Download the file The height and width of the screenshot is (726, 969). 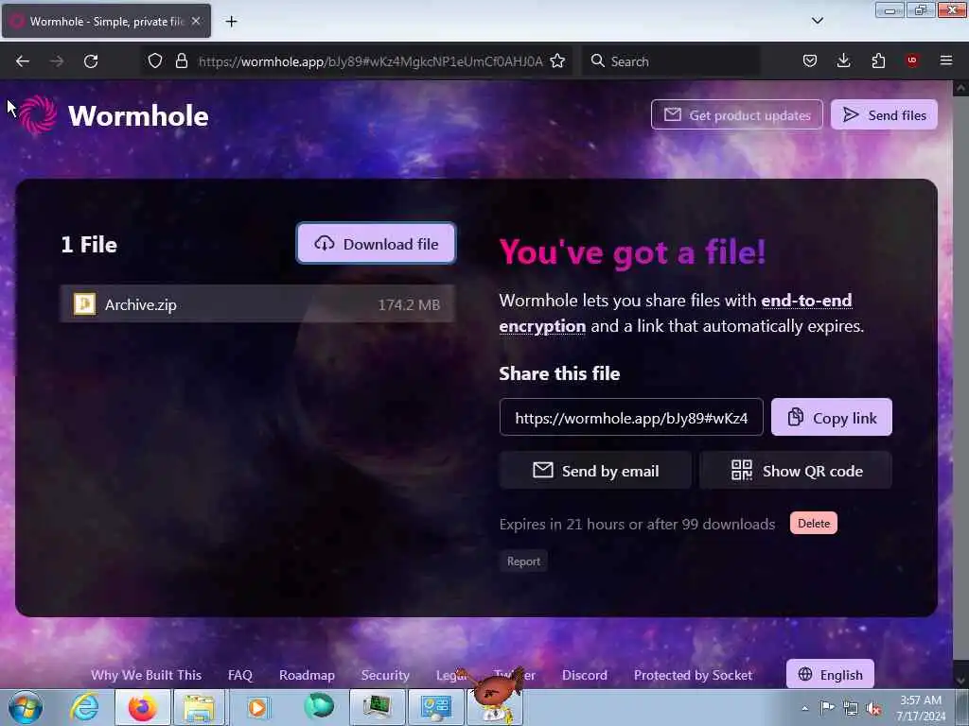[x=376, y=244]
